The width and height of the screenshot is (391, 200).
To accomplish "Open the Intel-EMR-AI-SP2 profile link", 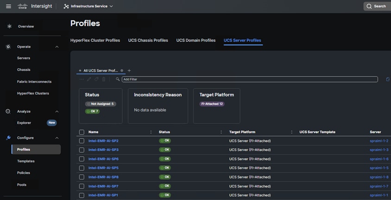I will pyautogui.click(x=103, y=141).
